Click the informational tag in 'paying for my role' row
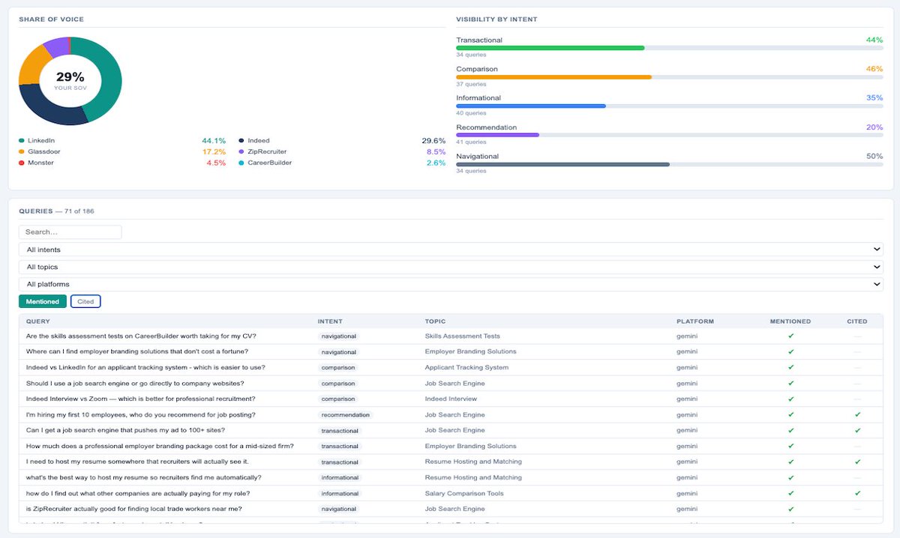The width and height of the screenshot is (900, 538). coord(340,494)
